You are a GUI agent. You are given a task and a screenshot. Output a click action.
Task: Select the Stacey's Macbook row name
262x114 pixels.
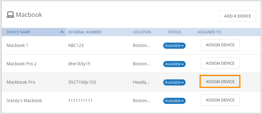(x=24, y=101)
